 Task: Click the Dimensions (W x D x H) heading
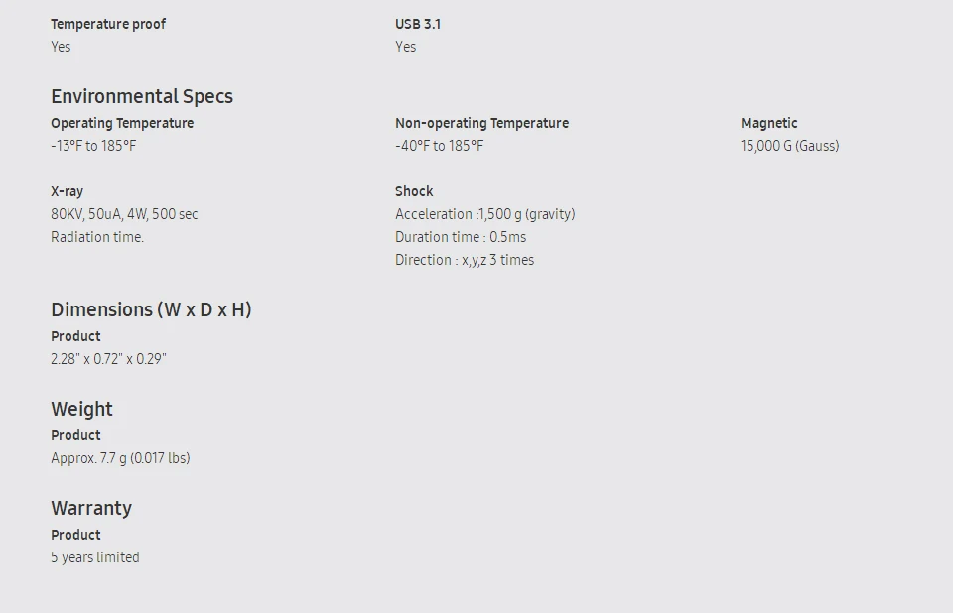(x=151, y=309)
